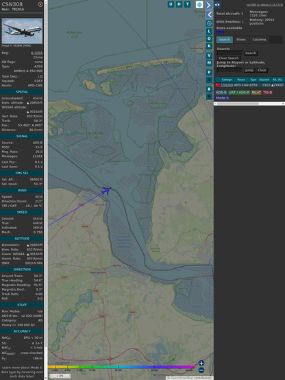The width and height of the screenshot is (285, 380).
Task: Click the H map button
Action: click(179, 4)
